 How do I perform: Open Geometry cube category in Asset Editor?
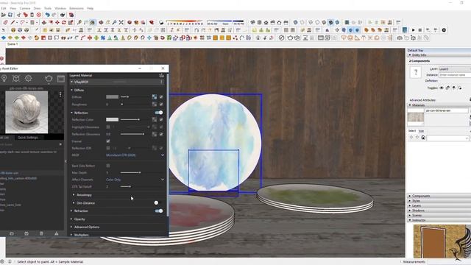pos(16,79)
